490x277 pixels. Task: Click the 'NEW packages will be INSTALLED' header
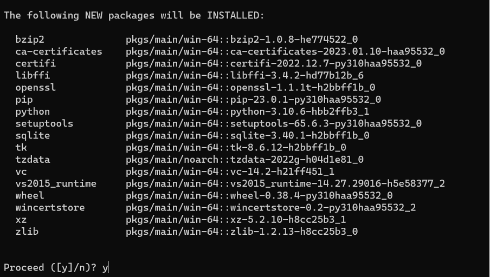pos(134,15)
